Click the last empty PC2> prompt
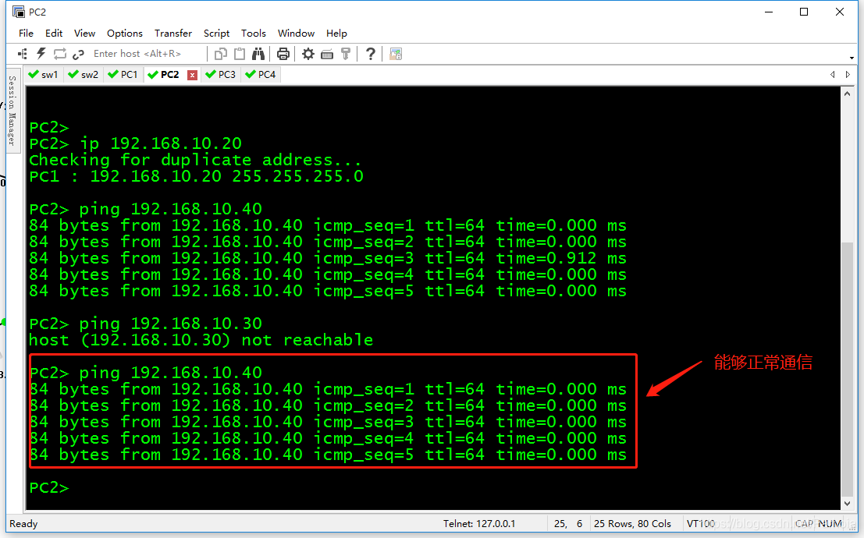The image size is (864, 538). pos(49,487)
